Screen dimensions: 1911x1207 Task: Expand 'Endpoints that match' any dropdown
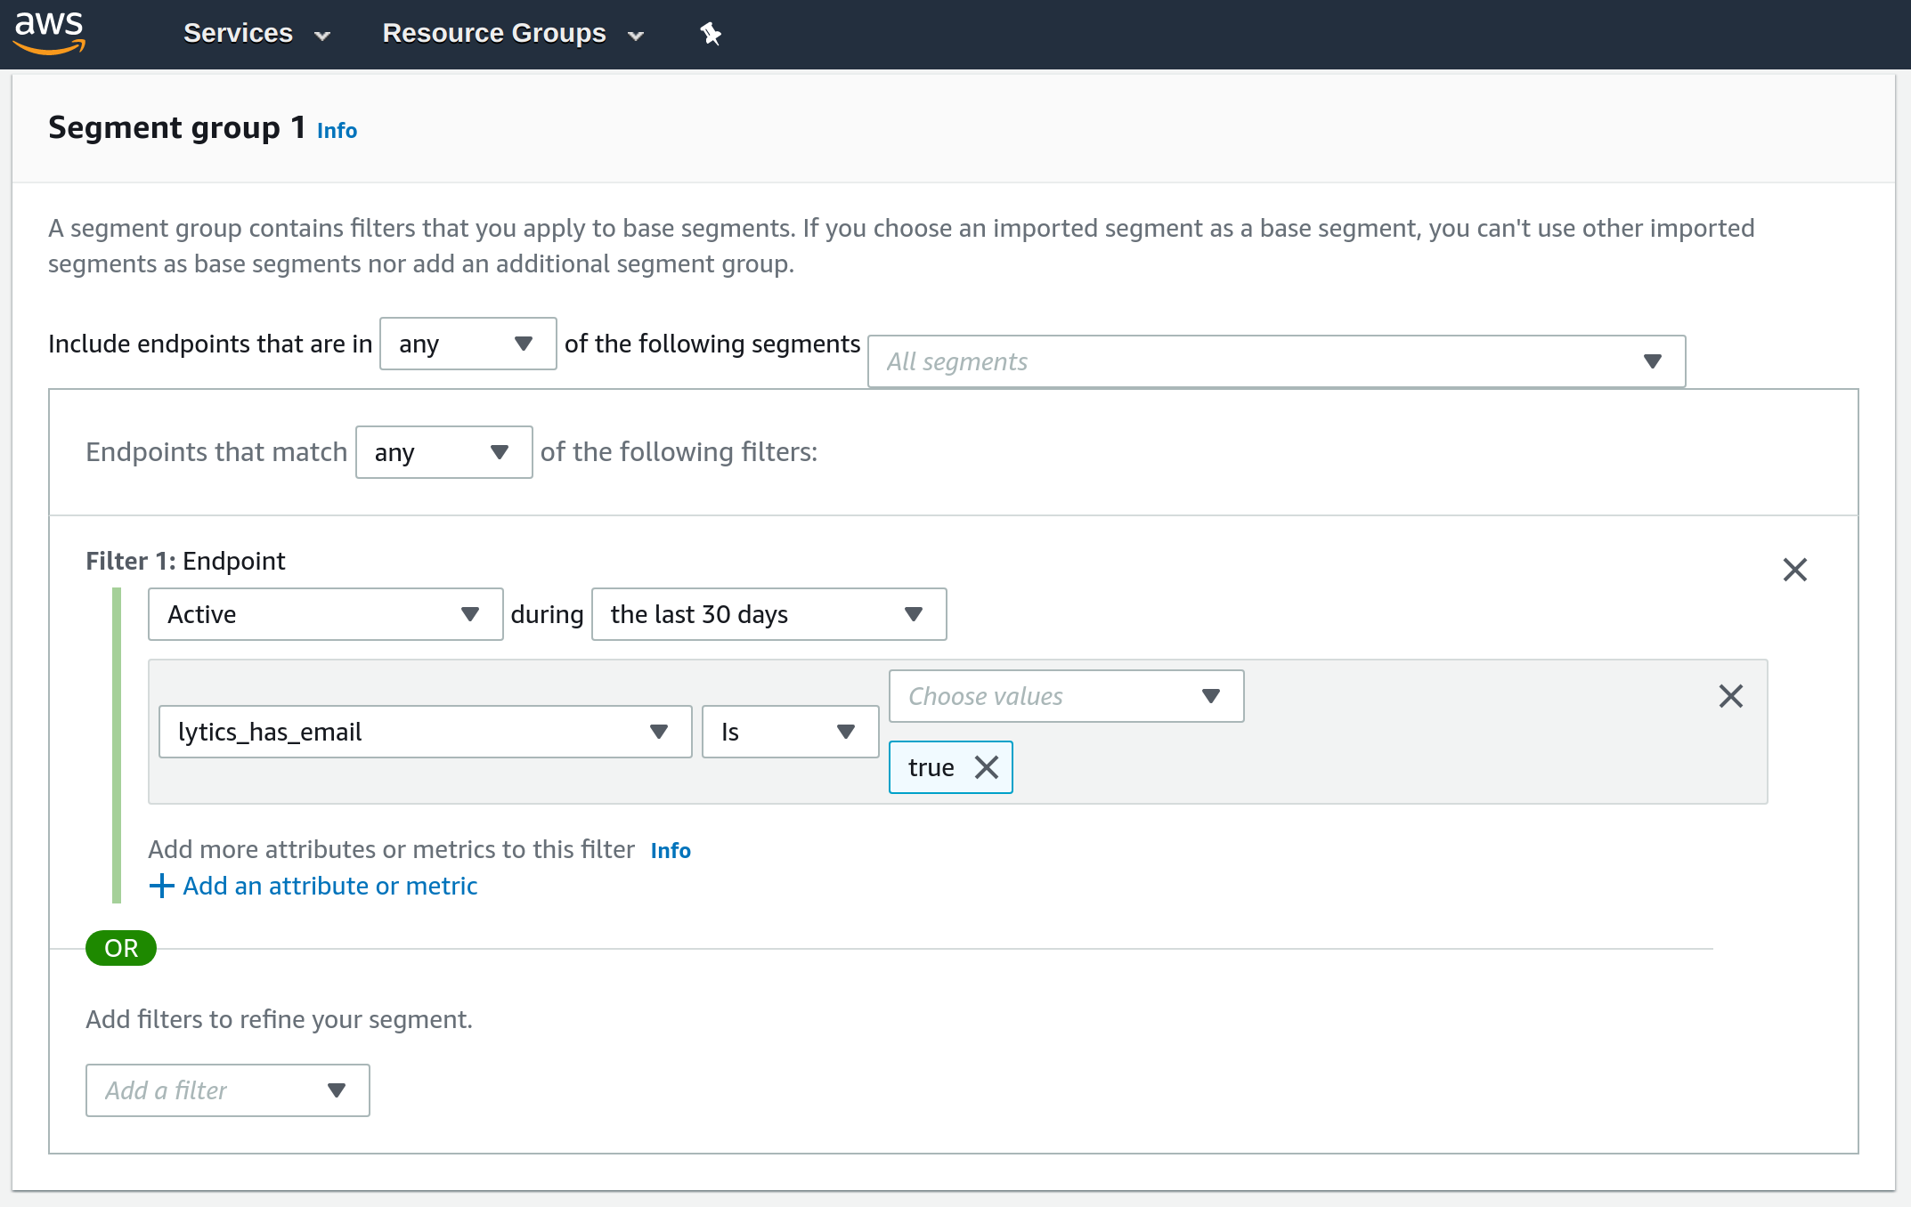point(443,452)
